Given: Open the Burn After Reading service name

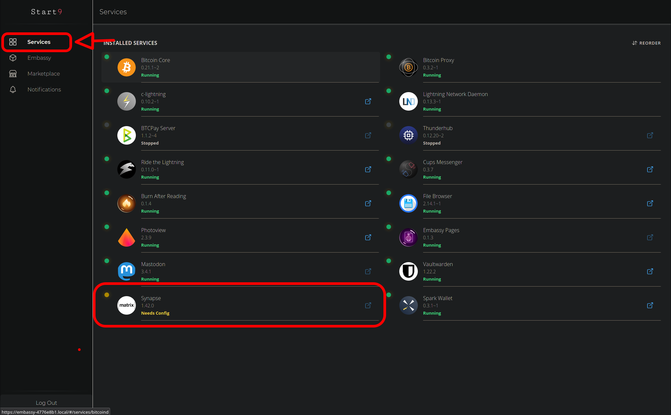Looking at the screenshot, I should point(163,196).
